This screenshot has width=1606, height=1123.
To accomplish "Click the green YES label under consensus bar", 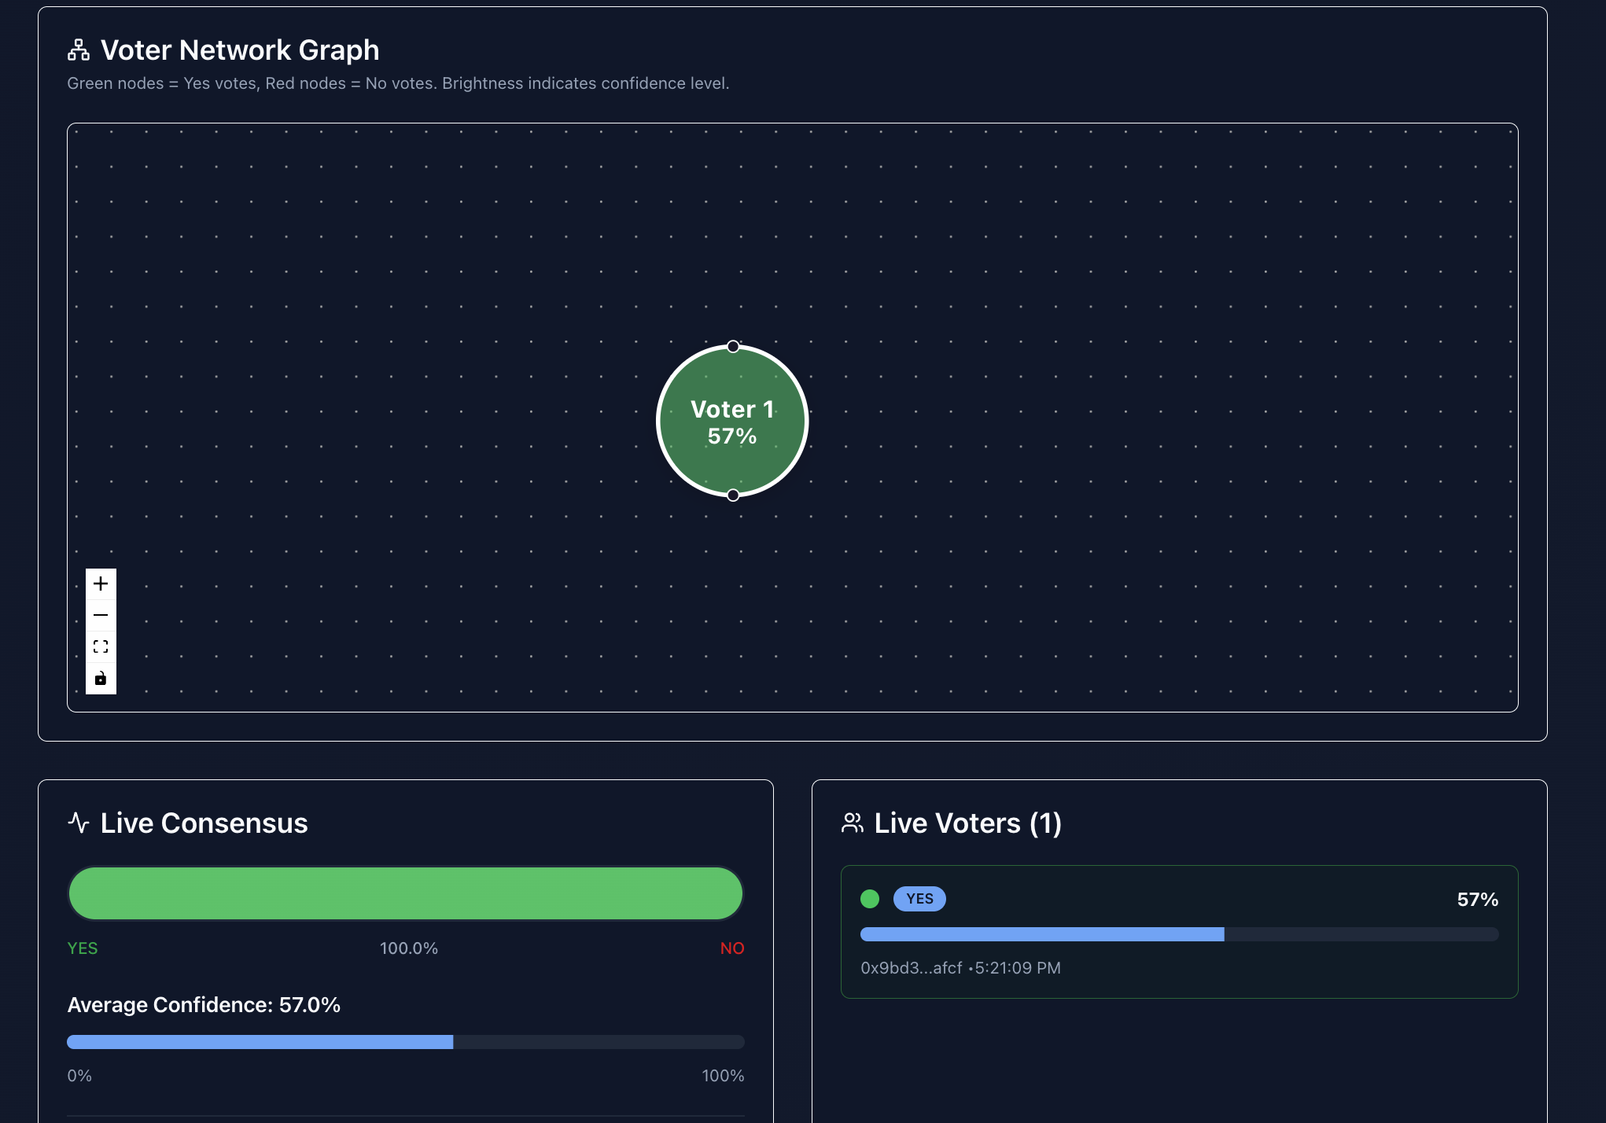I will 83,948.
